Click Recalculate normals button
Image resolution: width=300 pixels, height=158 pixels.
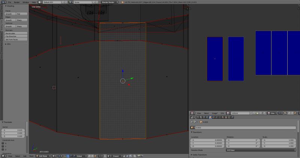pos(16,33)
